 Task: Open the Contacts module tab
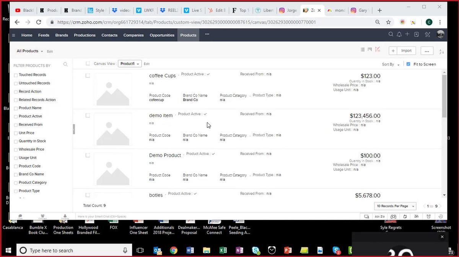click(x=109, y=35)
